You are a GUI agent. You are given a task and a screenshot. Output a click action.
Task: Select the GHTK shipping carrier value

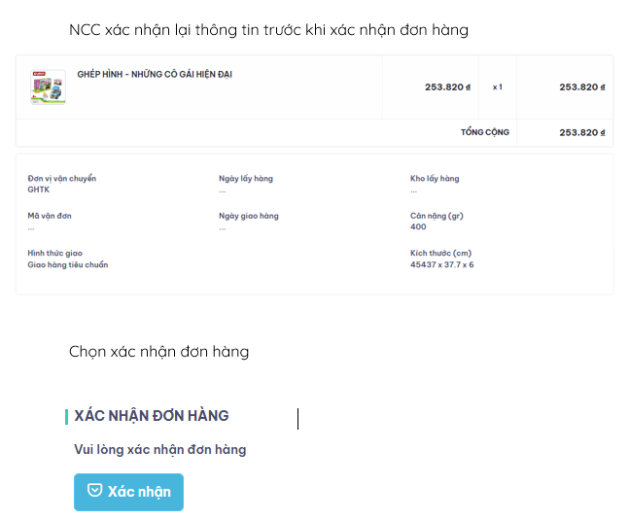pos(39,190)
